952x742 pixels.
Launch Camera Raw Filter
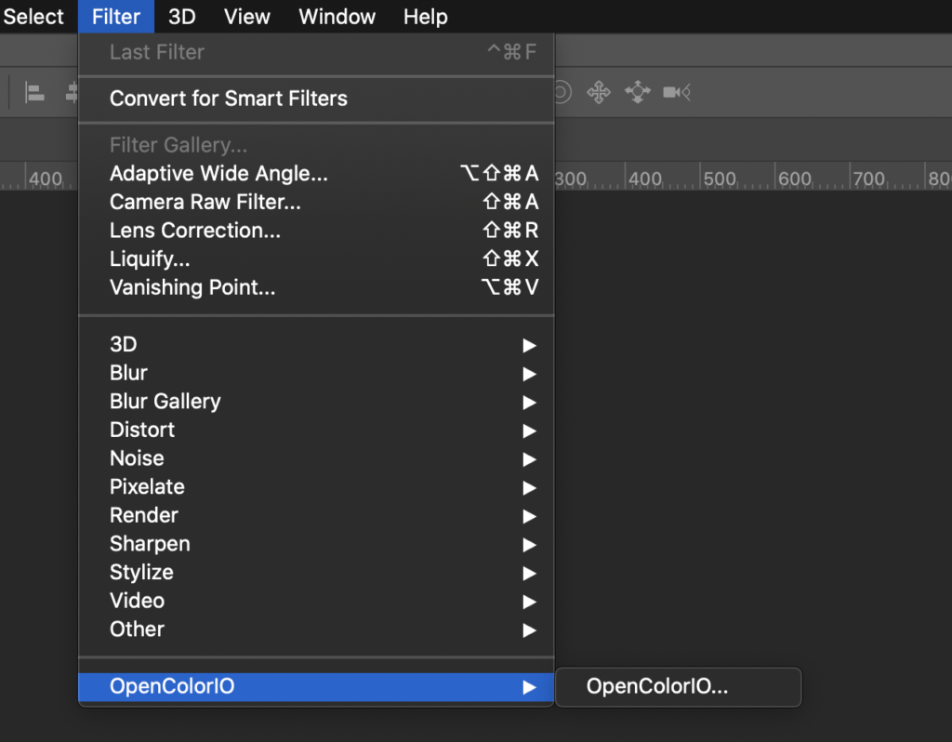205,202
